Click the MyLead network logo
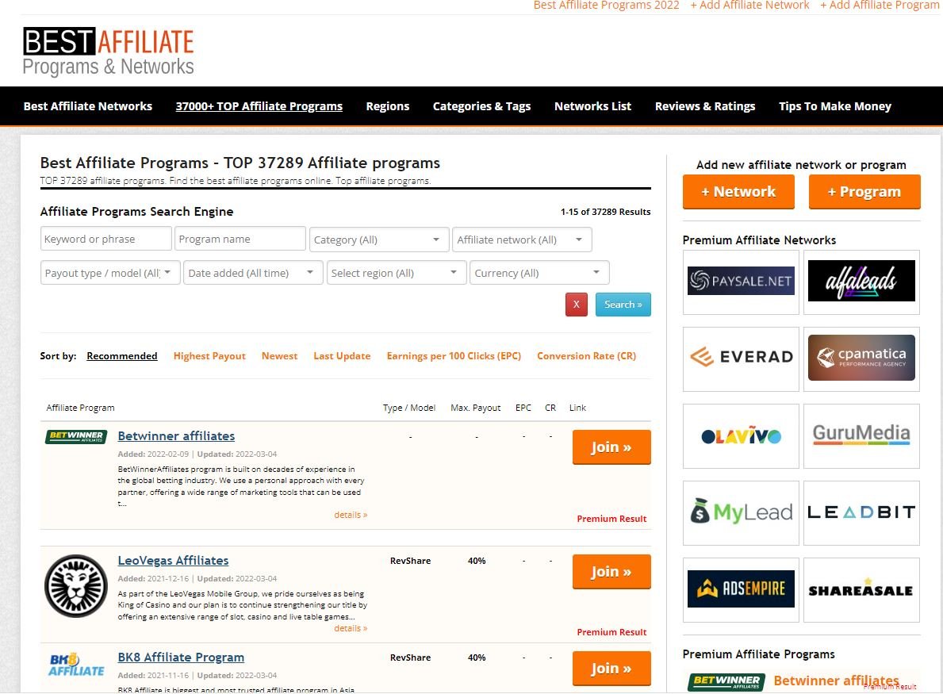The height and width of the screenshot is (694, 943). pos(741,512)
